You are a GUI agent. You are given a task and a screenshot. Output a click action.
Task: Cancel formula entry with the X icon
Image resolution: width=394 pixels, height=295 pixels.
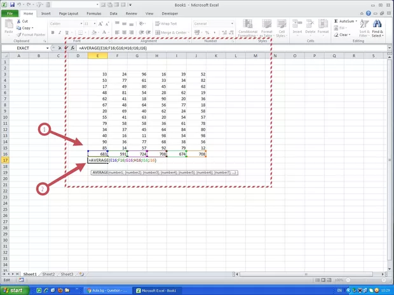(60, 48)
